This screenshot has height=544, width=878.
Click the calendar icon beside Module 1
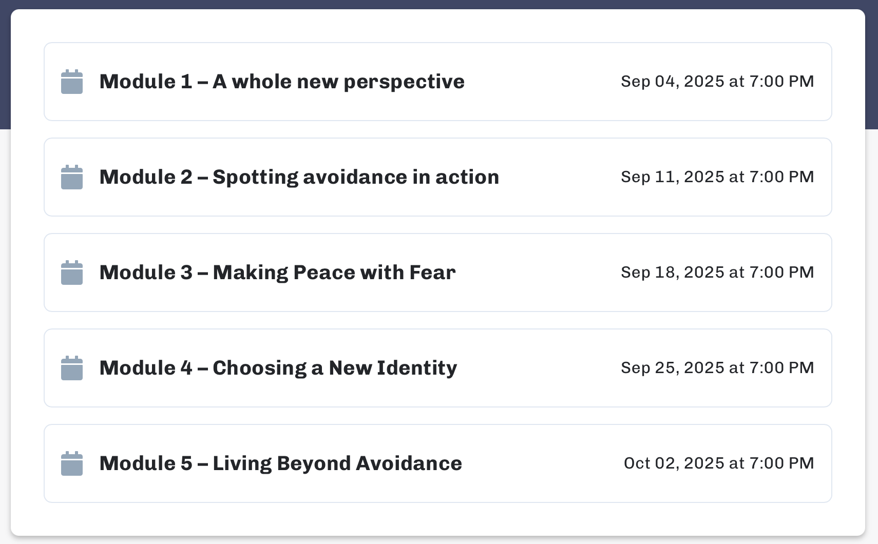72,82
